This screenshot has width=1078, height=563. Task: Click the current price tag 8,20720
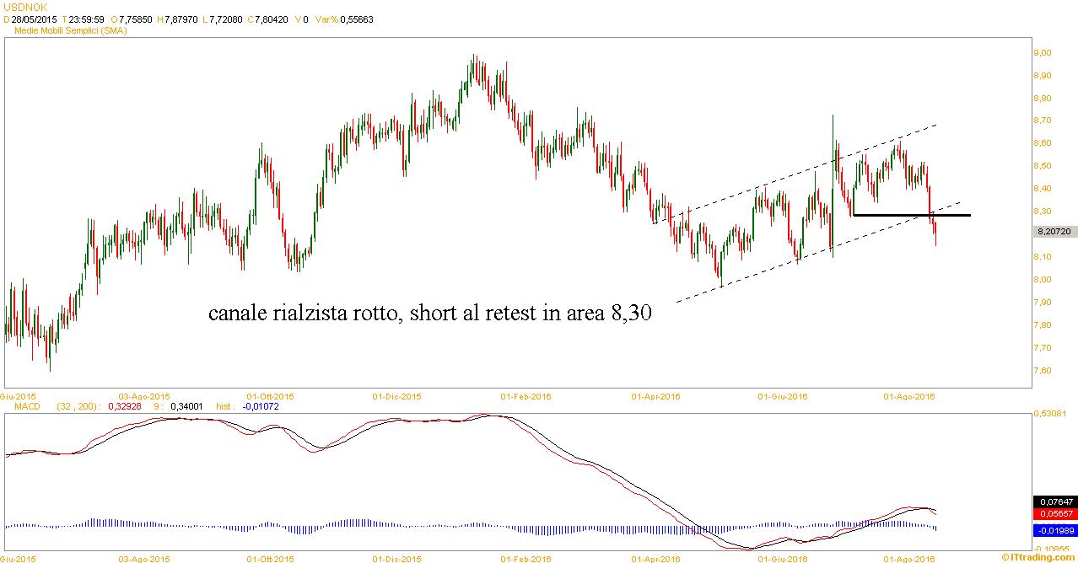tap(1054, 230)
